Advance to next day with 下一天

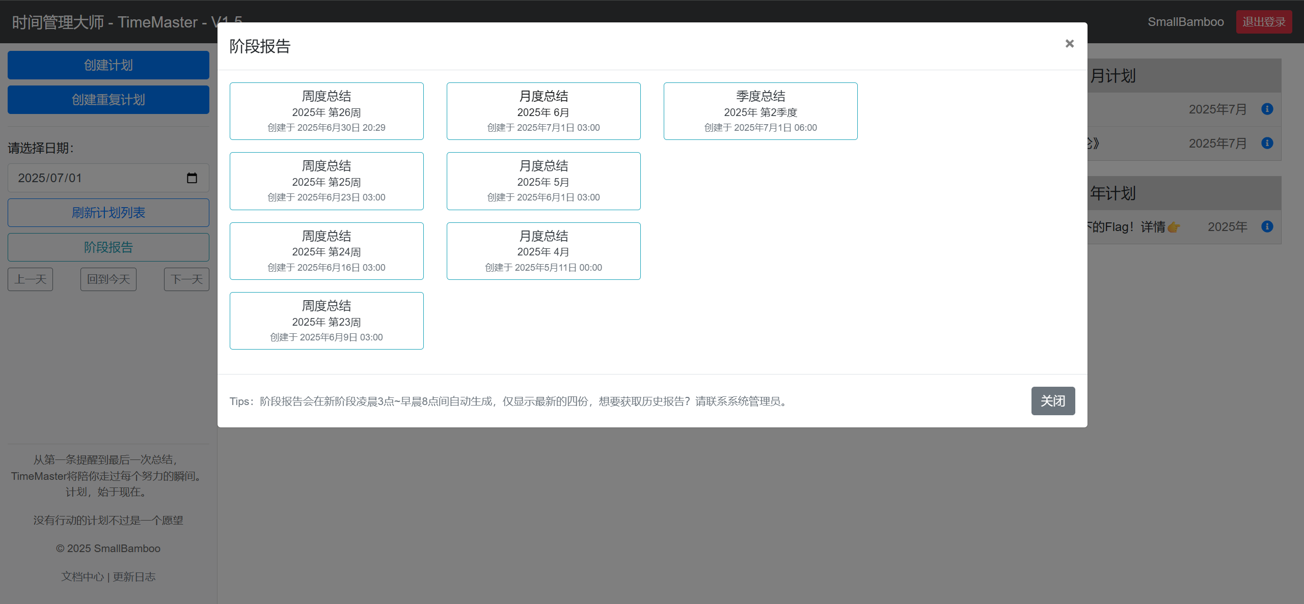(x=186, y=279)
